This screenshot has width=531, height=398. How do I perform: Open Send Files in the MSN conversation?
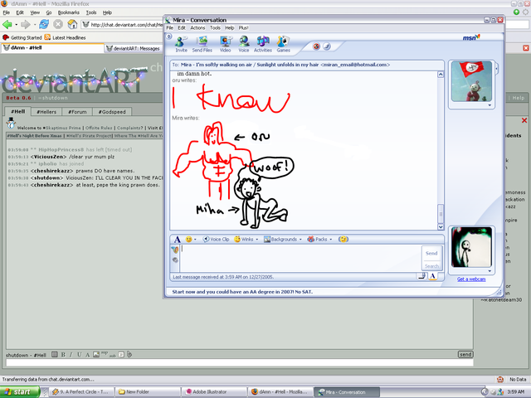202,44
